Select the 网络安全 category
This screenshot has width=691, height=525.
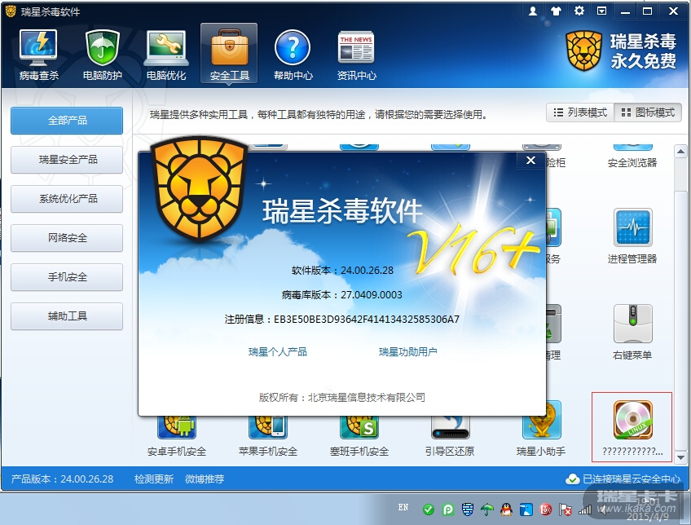click(67, 237)
